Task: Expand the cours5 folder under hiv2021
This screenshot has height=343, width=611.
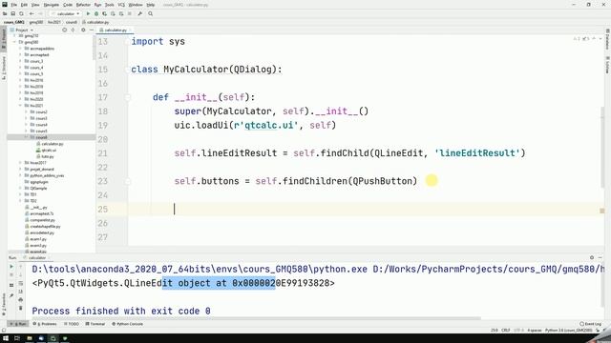Action: coord(27,131)
